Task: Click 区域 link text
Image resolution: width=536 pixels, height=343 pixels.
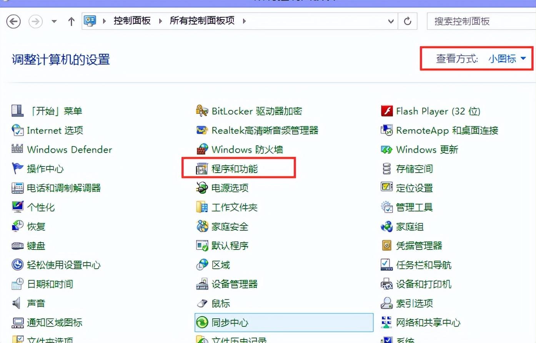Action: (221, 265)
